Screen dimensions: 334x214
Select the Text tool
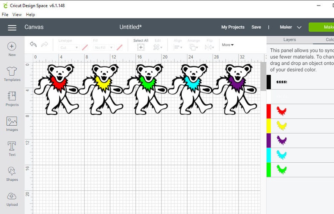[x=12, y=146]
